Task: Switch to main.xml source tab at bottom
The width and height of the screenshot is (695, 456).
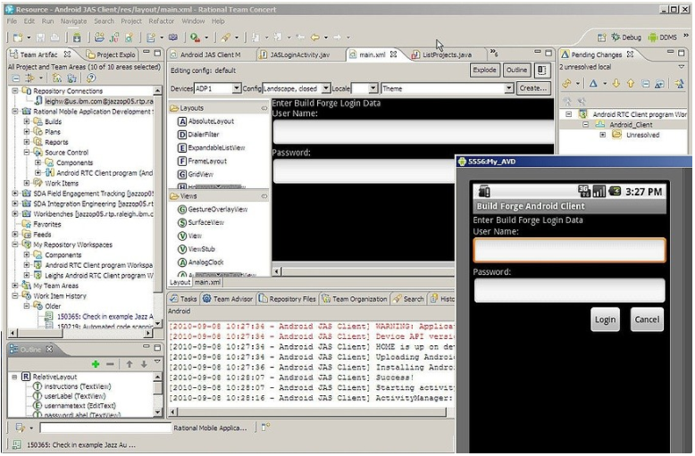Action: pos(207,283)
